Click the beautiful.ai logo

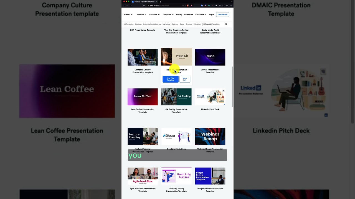(128, 15)
